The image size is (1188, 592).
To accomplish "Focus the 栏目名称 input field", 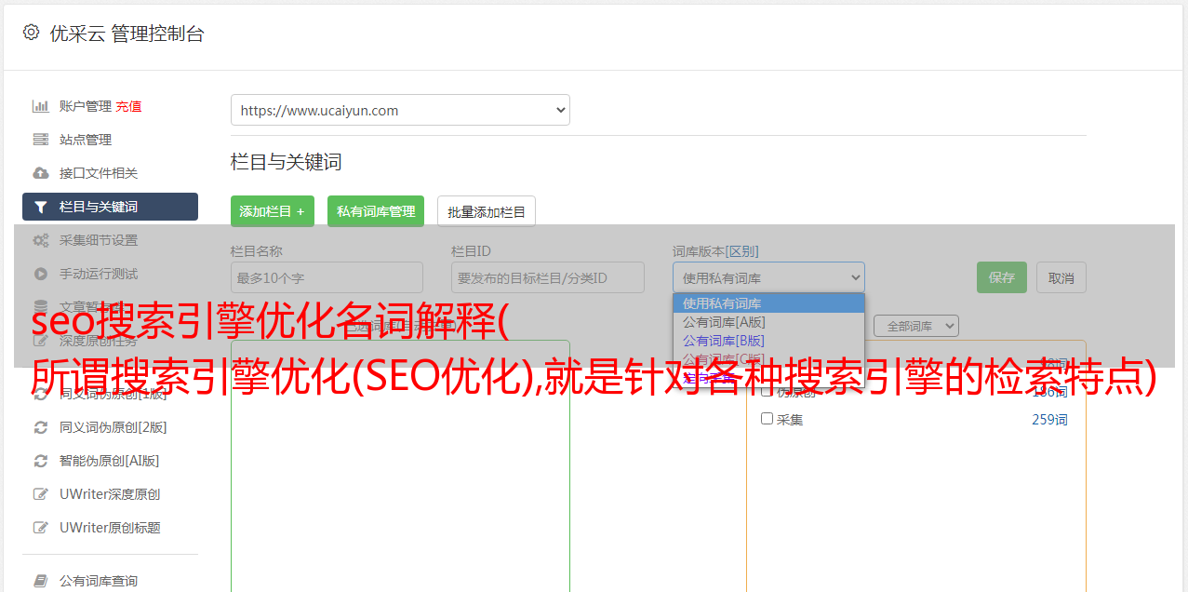I will 327,277.
